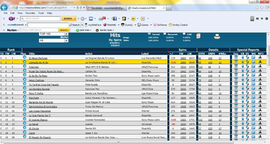Click the Norton Safe Web icon

point(77,30)
